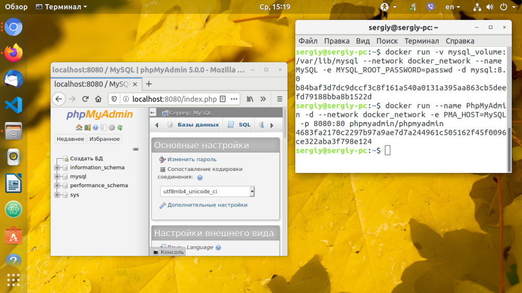The width and height of the screenshot is (522, 293).
Task: Expand the performance_schema database node
Action: (x=57, y=185)
